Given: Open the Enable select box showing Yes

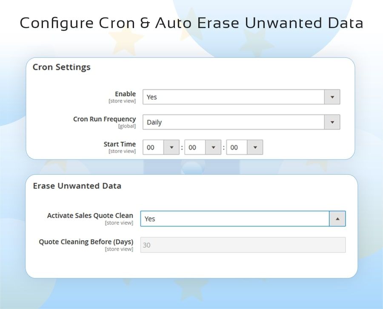Looking at the screenshot, I should (234, 97).
